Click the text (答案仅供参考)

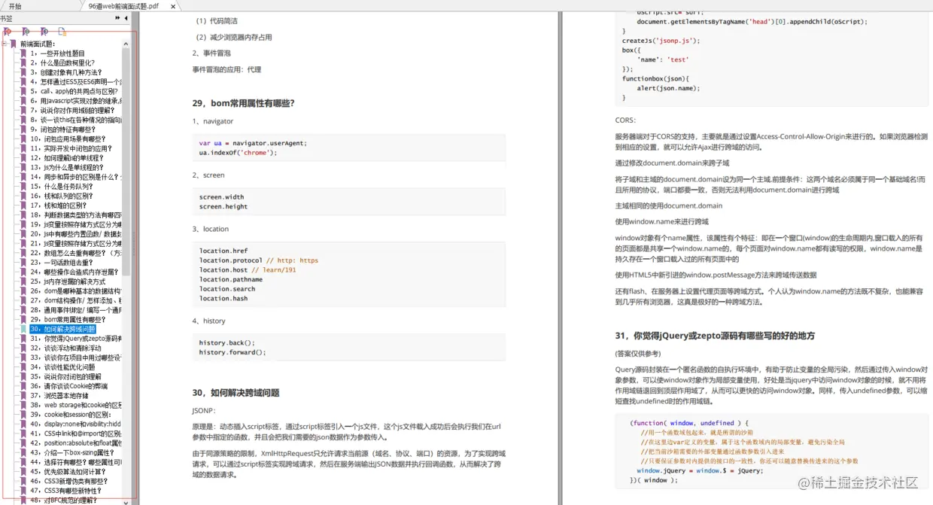[637, 354]
